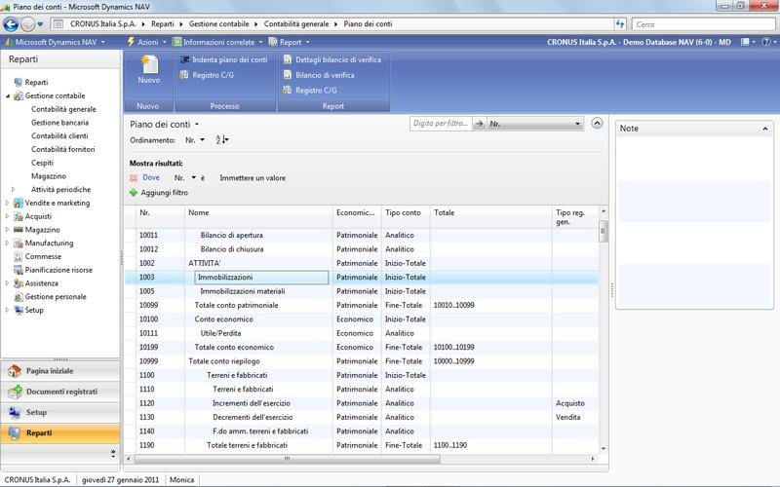Open the Documenti registrati pane button

pos(60,392)
